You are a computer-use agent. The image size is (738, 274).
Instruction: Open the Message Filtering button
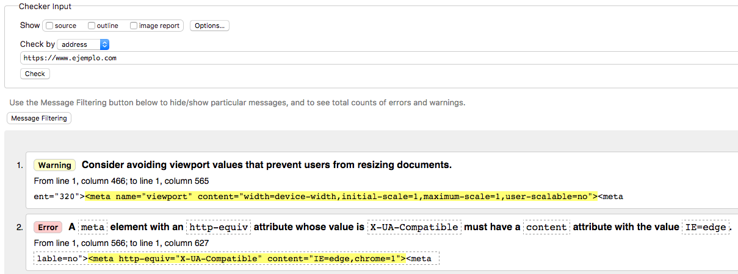(x=39, y=118)
